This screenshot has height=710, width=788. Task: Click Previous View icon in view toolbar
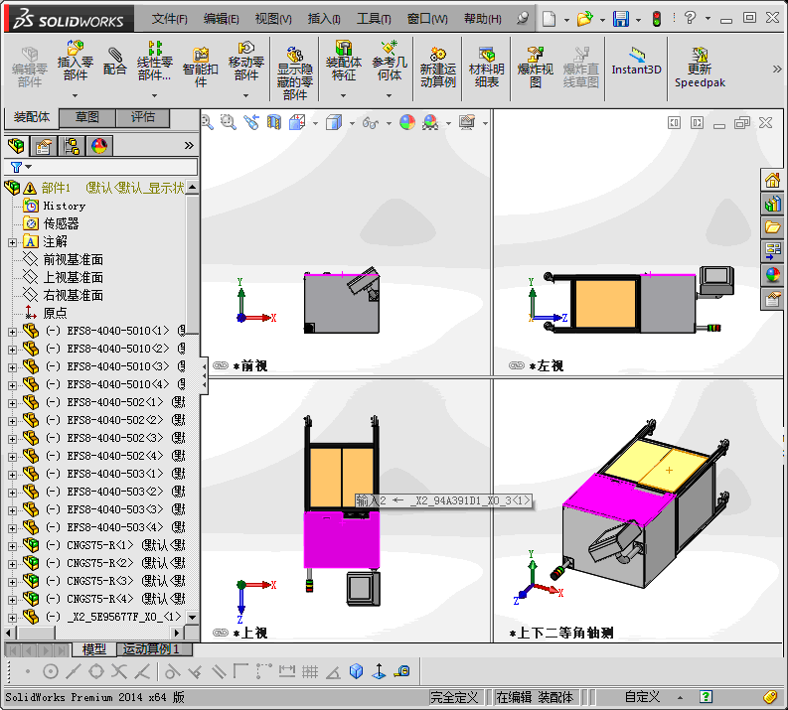(x=251, y=122)
